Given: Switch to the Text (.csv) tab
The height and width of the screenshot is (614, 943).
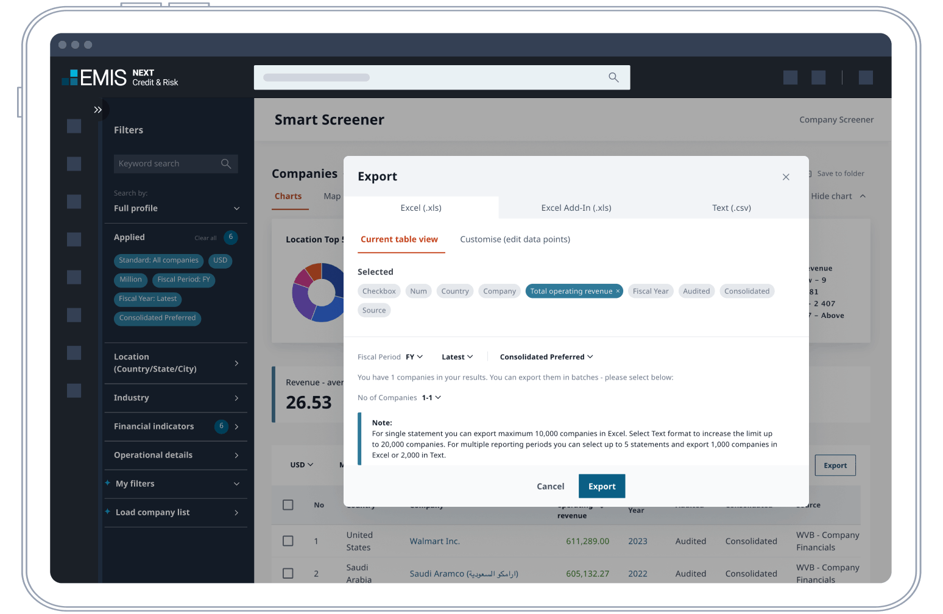Looking at the screenshot, I should tap(731, 208).
